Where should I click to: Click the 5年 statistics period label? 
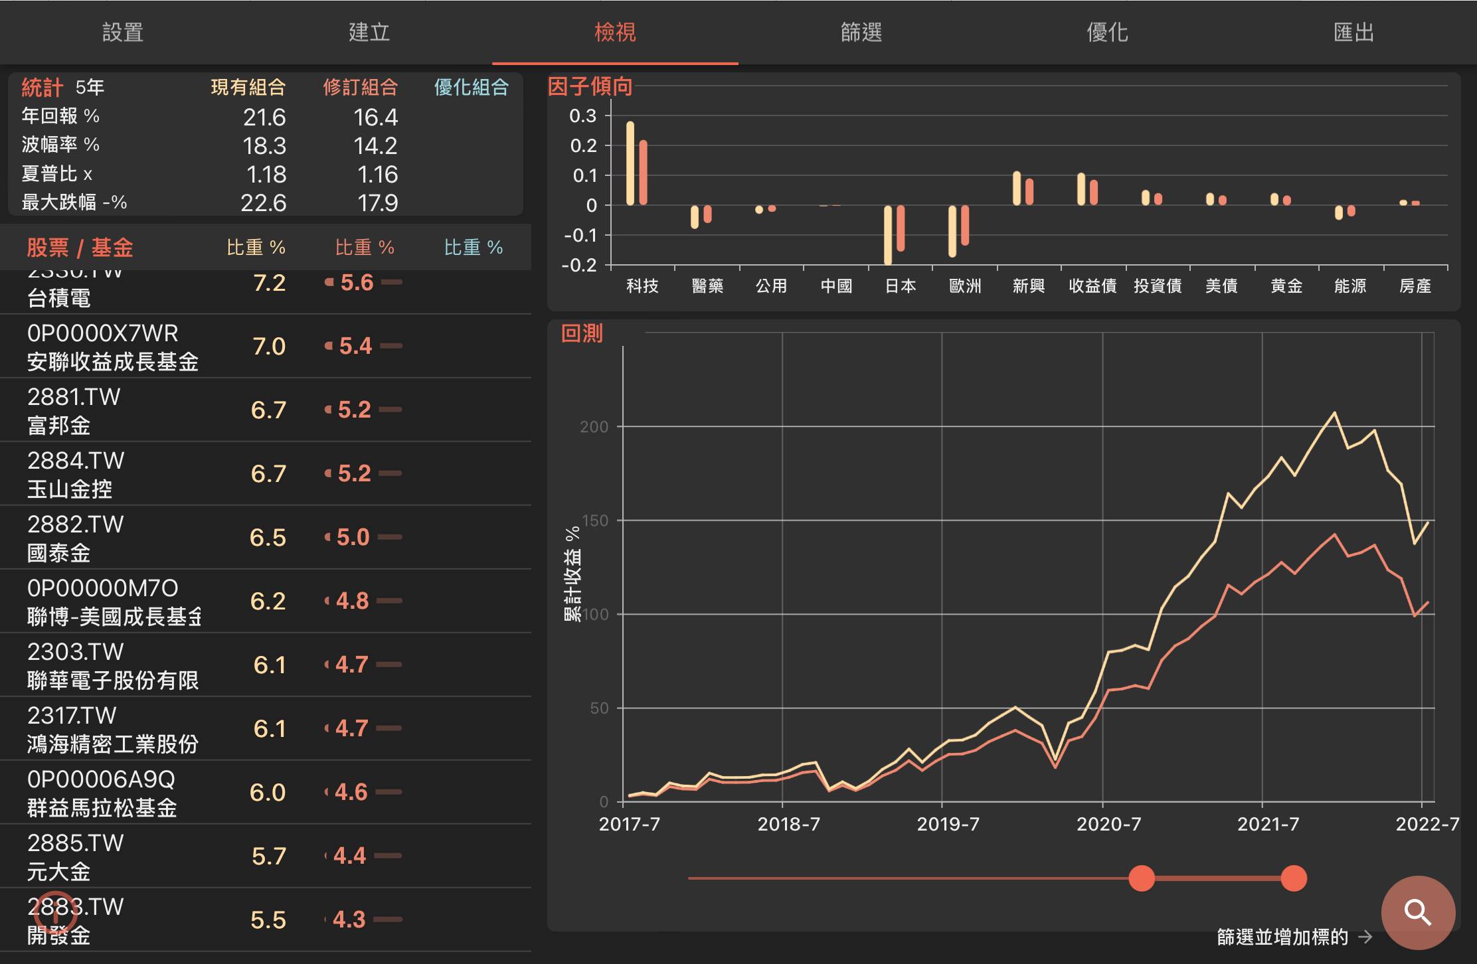[x=90, y=87]
